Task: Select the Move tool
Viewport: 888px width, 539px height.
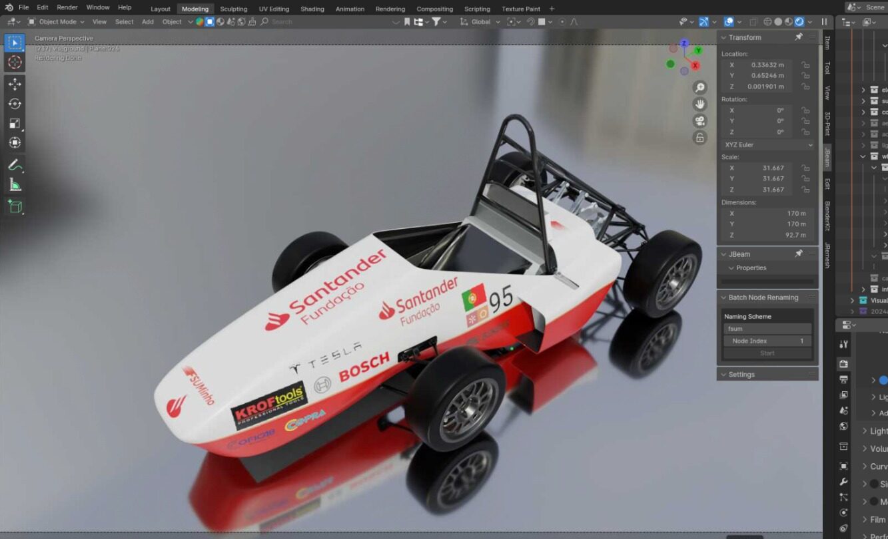Action: (15, 85)
